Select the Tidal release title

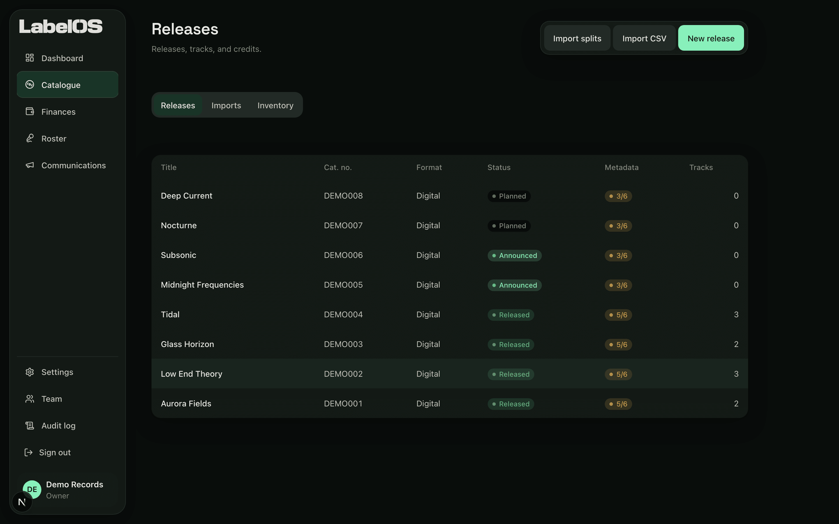[170, 314]
